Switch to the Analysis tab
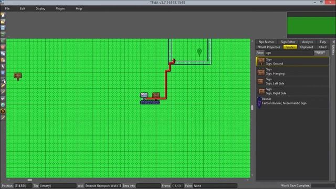Screen dimensions: 336x189 pos(307,42)
